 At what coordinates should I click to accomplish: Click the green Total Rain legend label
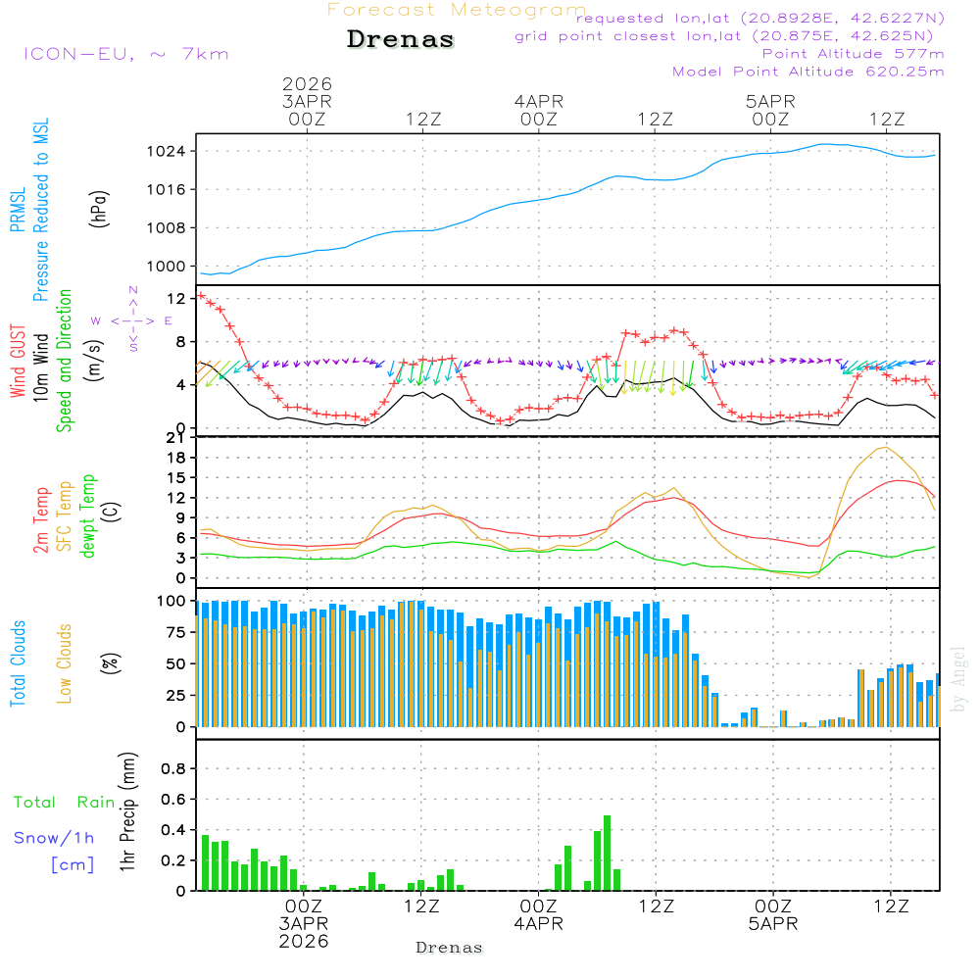[x=64, y=803]
